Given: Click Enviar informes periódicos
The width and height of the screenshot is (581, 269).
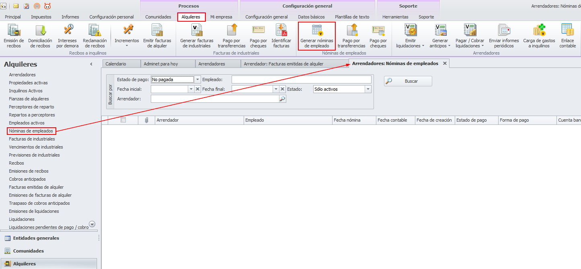Looking at the screenshot, I should click(x=504, y=36).
